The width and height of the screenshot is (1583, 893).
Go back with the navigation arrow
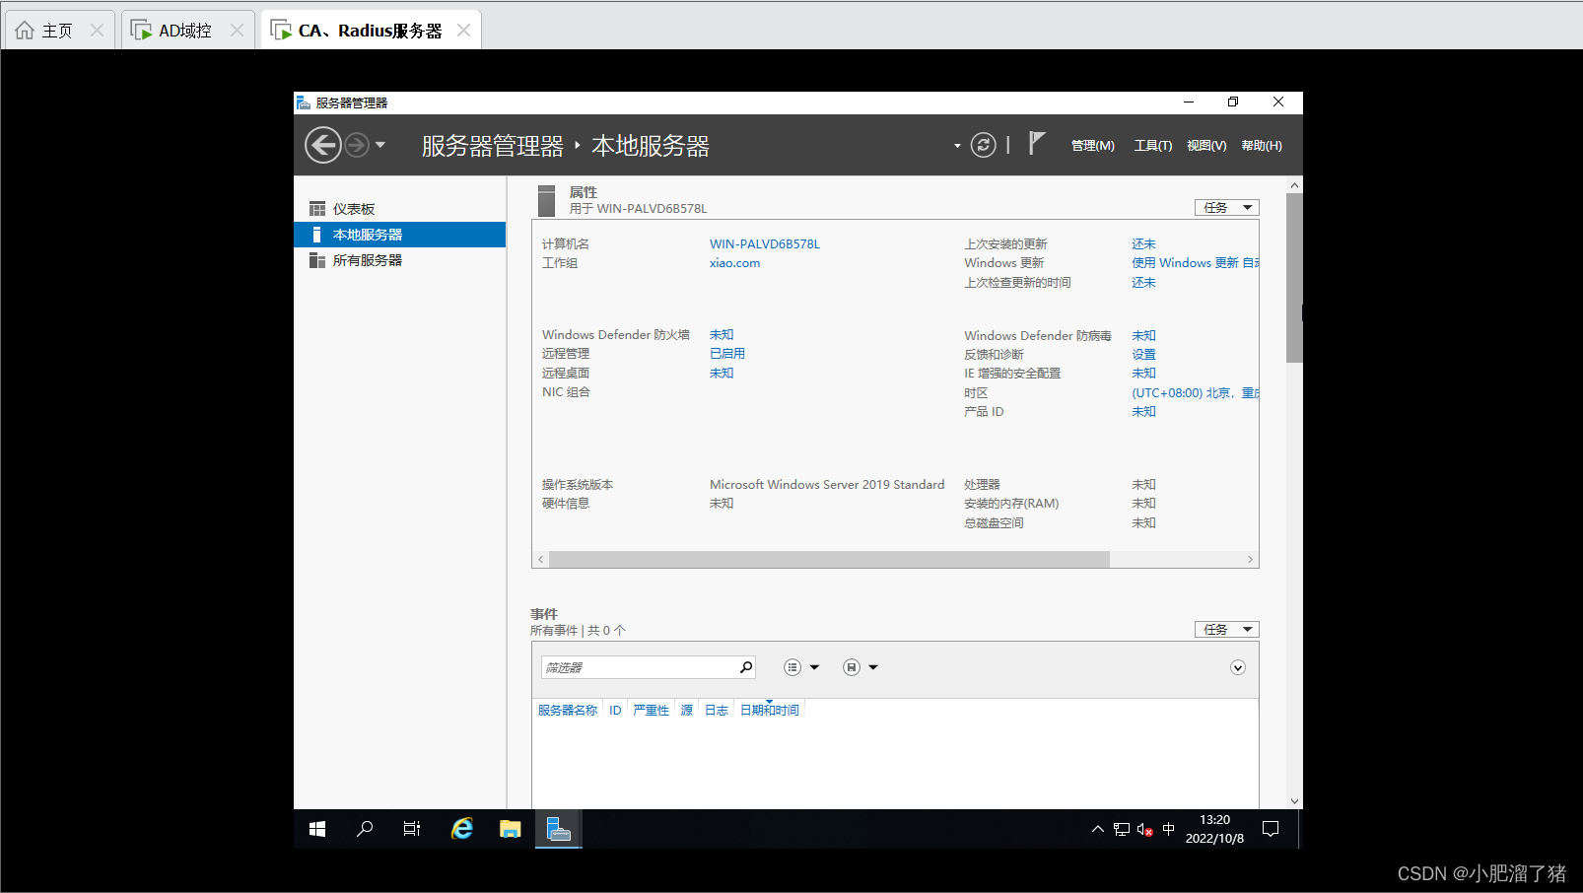coord(322,146)
